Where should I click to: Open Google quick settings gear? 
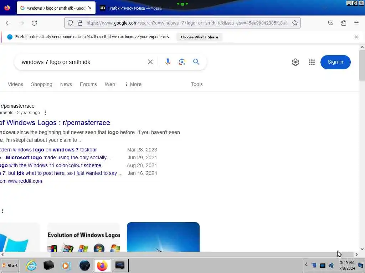click(x=295, y=62)
